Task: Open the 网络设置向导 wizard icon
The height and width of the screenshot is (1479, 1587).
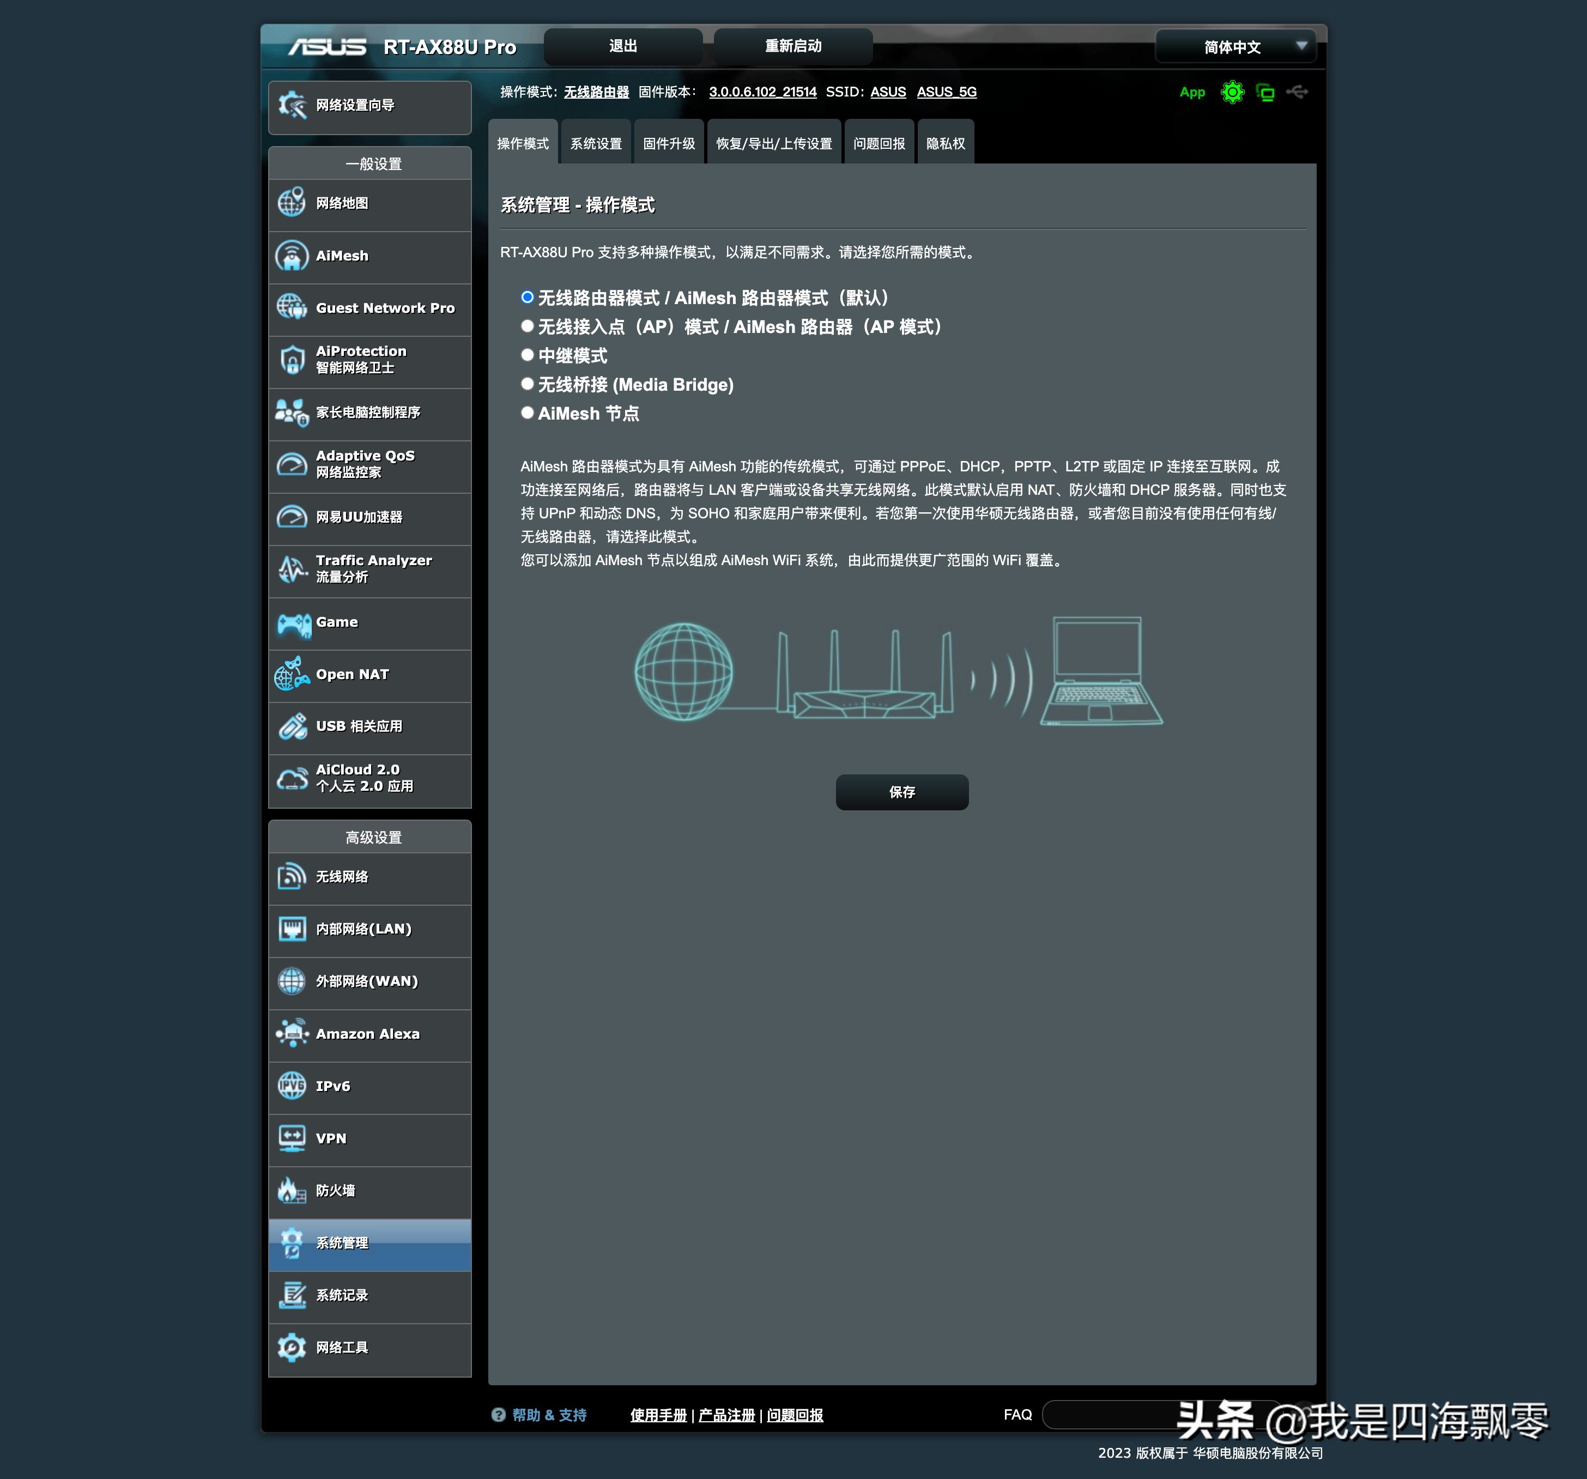Action: [x=292, y=105]
